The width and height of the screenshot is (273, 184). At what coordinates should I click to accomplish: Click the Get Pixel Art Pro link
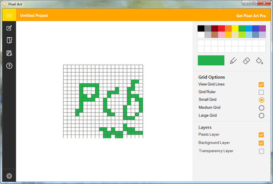[251, 16]
